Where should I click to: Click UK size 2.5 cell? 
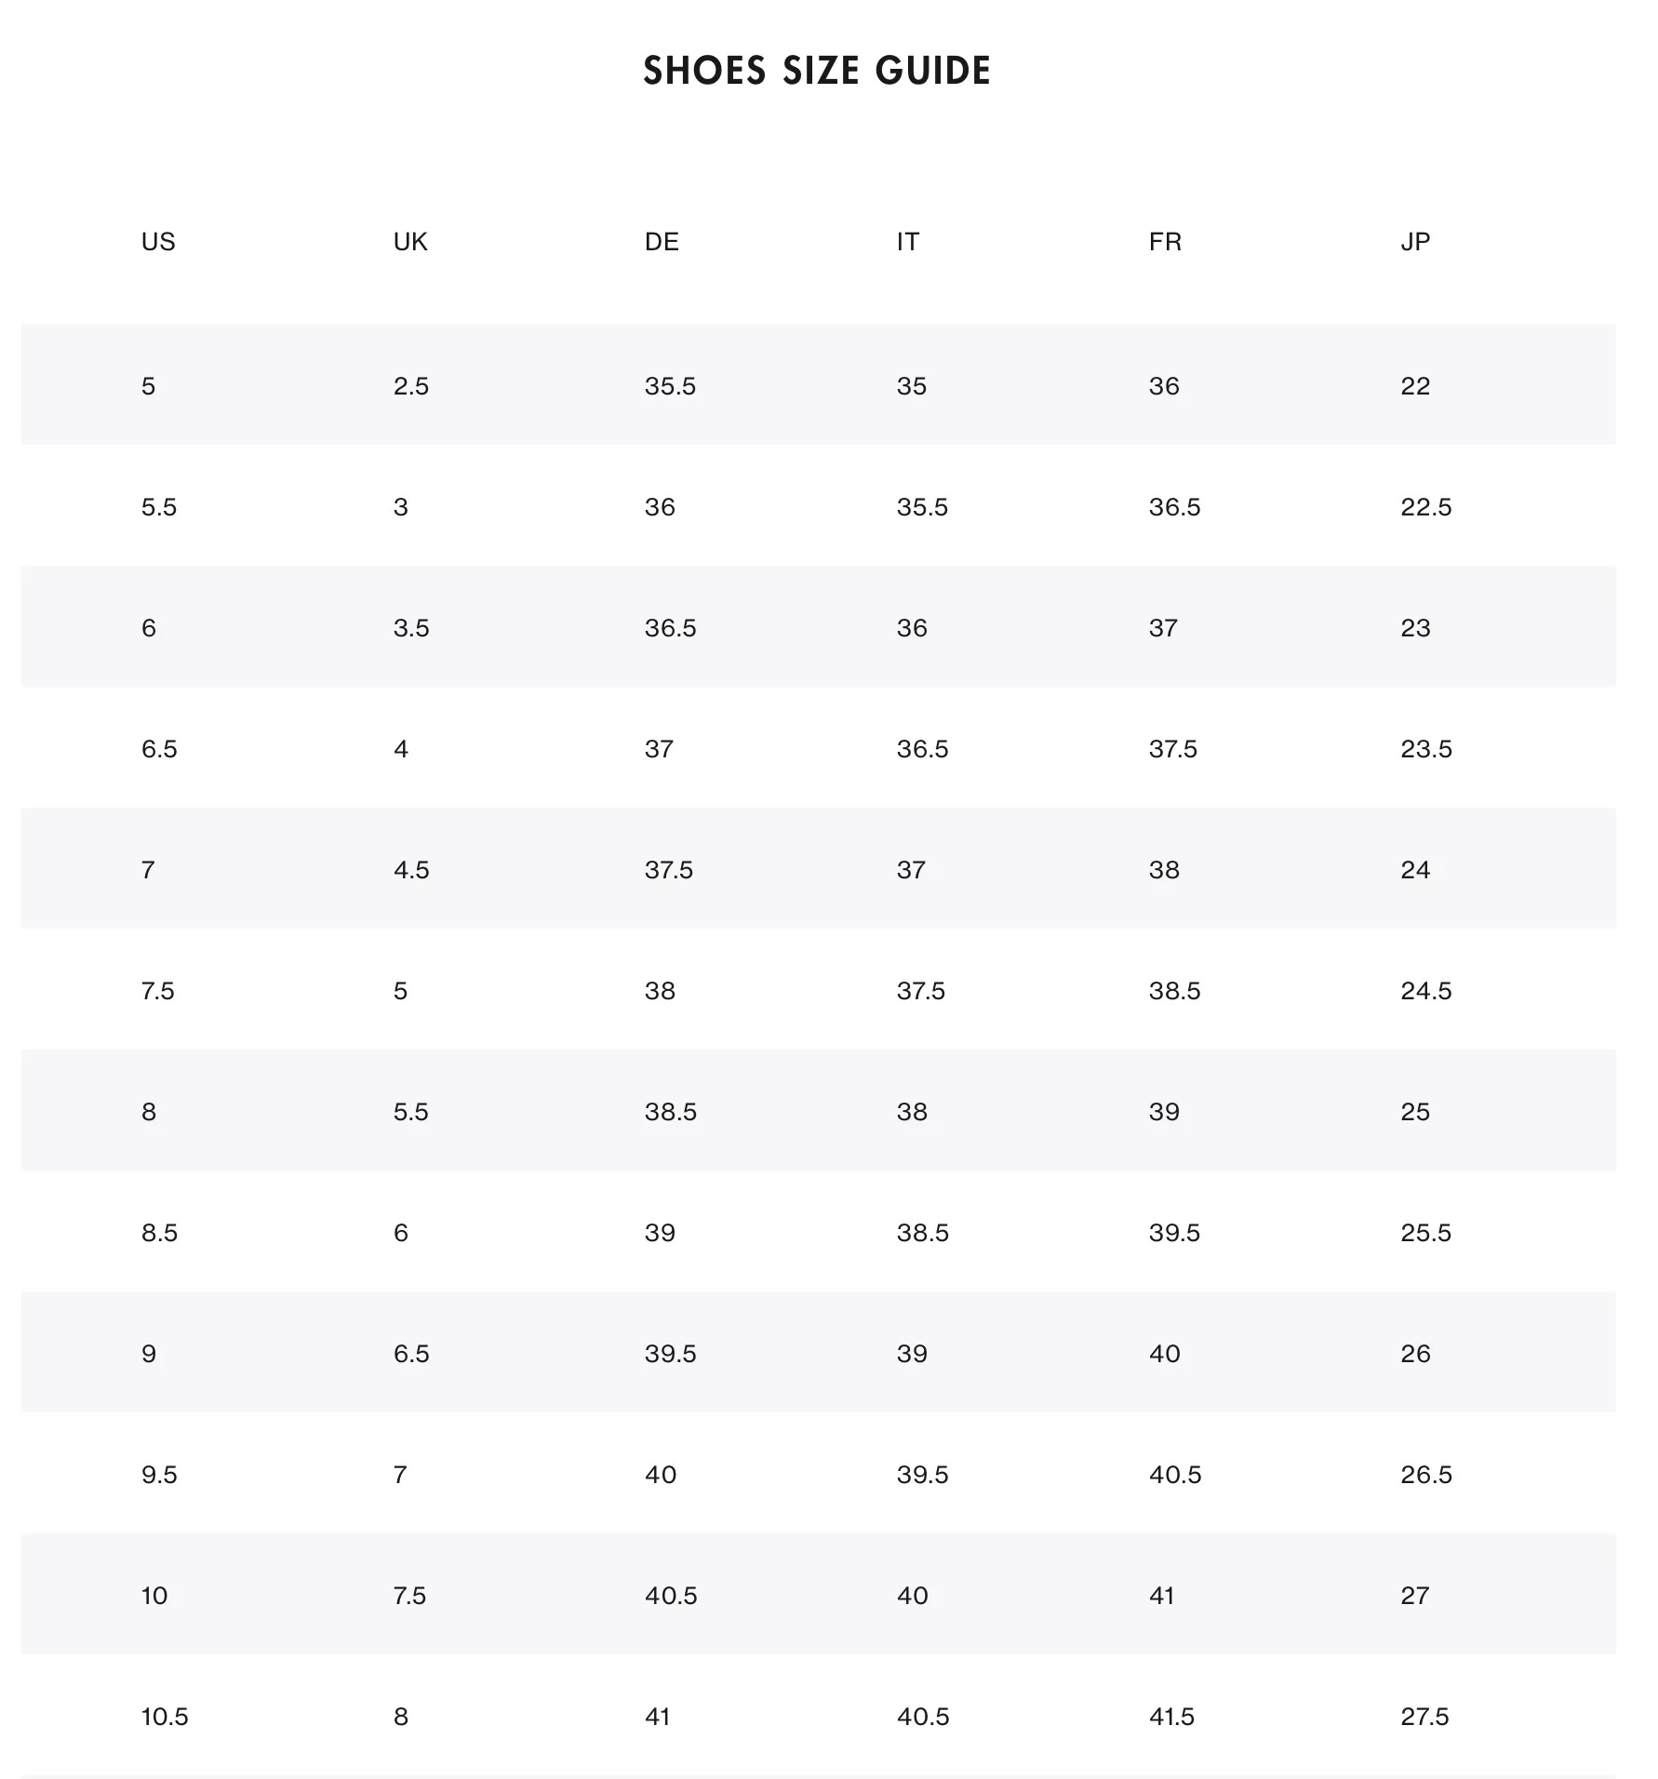coord(411,386)
